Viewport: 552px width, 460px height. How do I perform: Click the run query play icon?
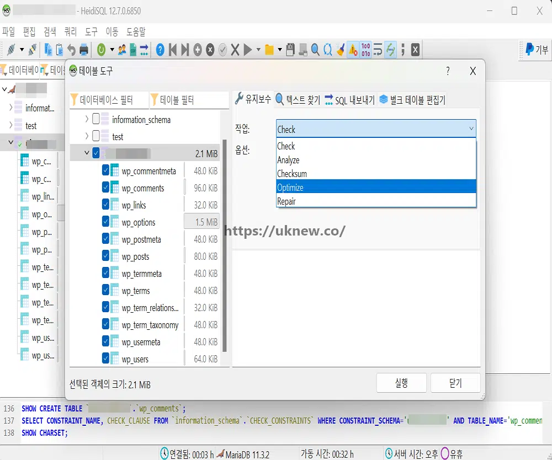pos(248,50)
